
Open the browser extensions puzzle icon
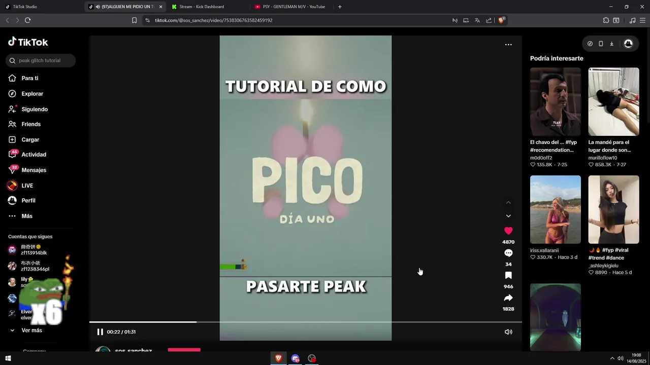click(606, 20)
